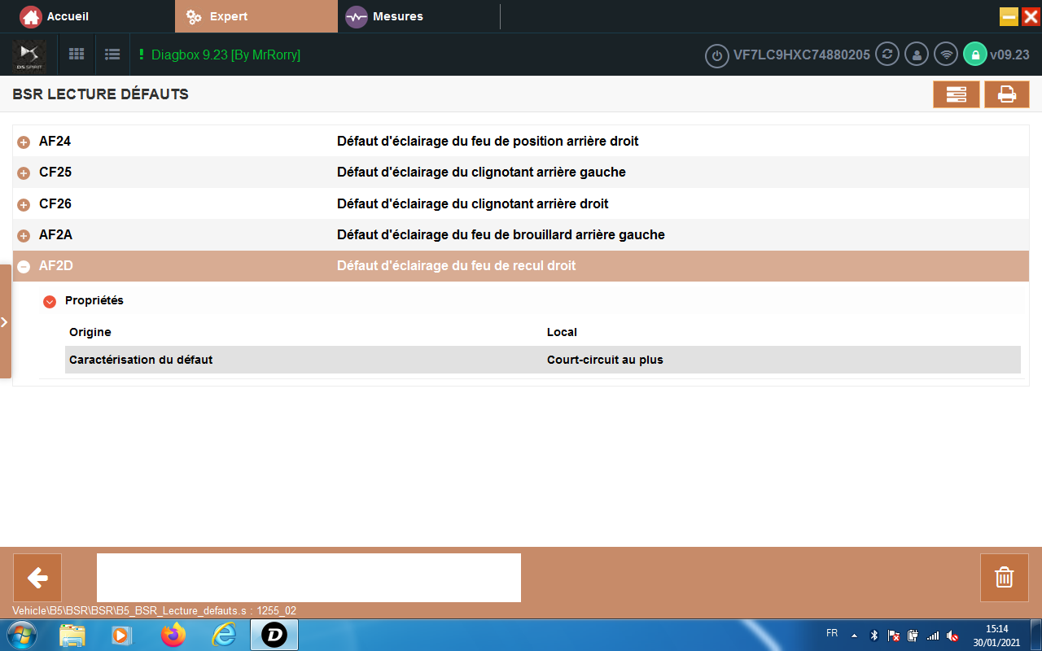Collapse the Propriétés section
This screenshot has width=1042, height=651.
coord(50,301)
